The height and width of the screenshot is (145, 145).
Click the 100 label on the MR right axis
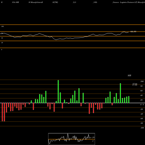[142, 81]
